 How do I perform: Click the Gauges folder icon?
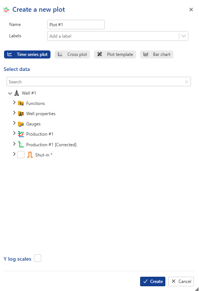(21, 124)
